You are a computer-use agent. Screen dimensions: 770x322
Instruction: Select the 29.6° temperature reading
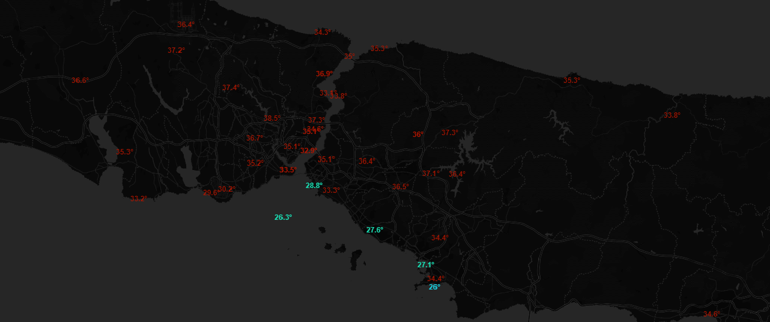(x=210, y=193)
